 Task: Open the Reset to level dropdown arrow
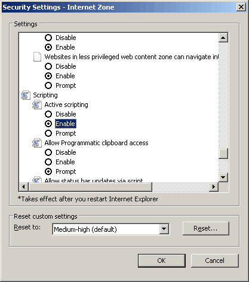click(164, 229)
